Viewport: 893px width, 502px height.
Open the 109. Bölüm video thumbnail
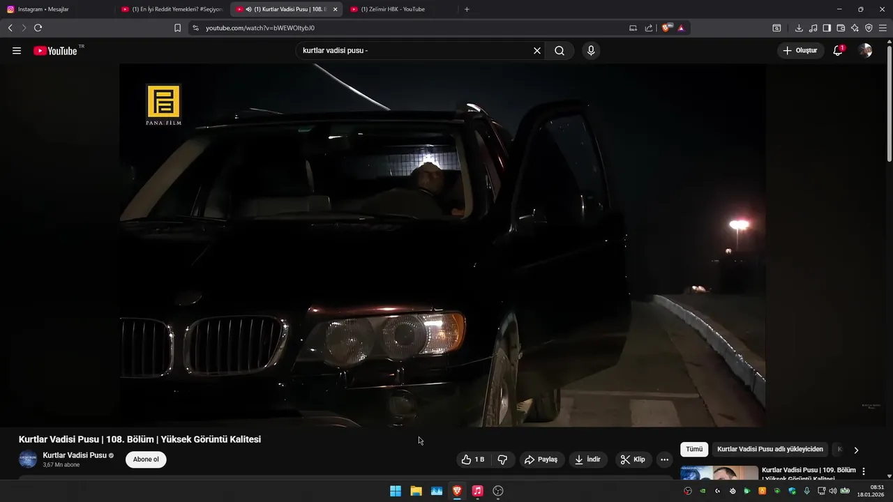coord(719,473)
